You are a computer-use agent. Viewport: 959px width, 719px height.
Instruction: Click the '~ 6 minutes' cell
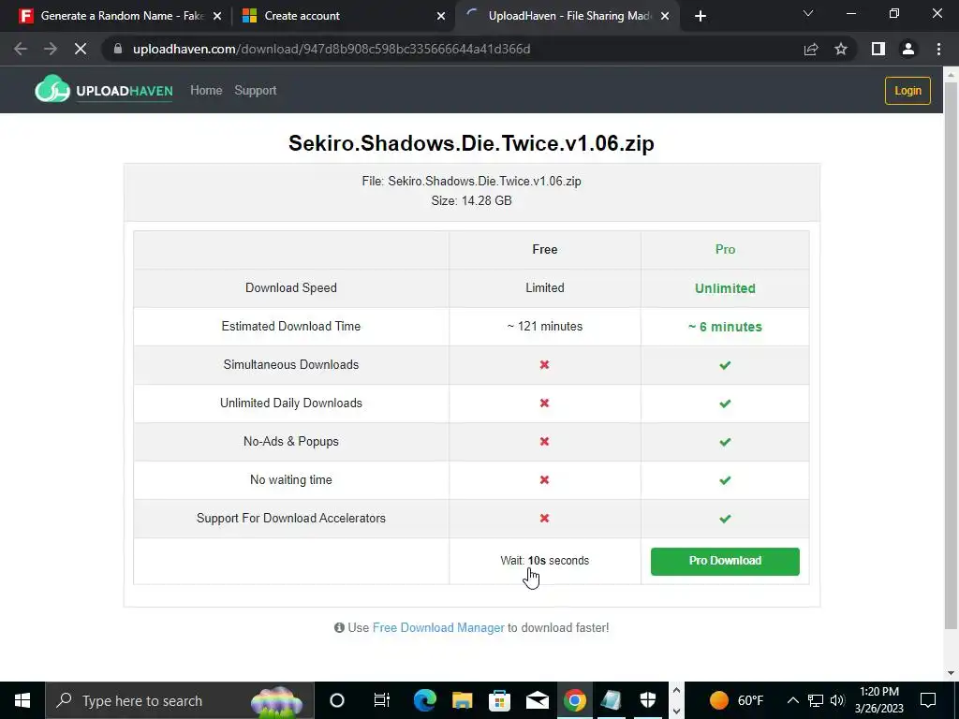click(x=725, y=327)
